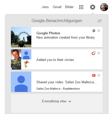Go to Gmail
112x114 pixels.
coord(57,7)
